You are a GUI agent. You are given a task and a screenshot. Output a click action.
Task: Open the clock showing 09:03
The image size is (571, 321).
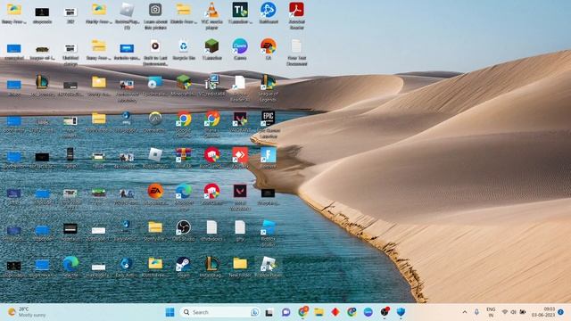[x=543, y=312]
